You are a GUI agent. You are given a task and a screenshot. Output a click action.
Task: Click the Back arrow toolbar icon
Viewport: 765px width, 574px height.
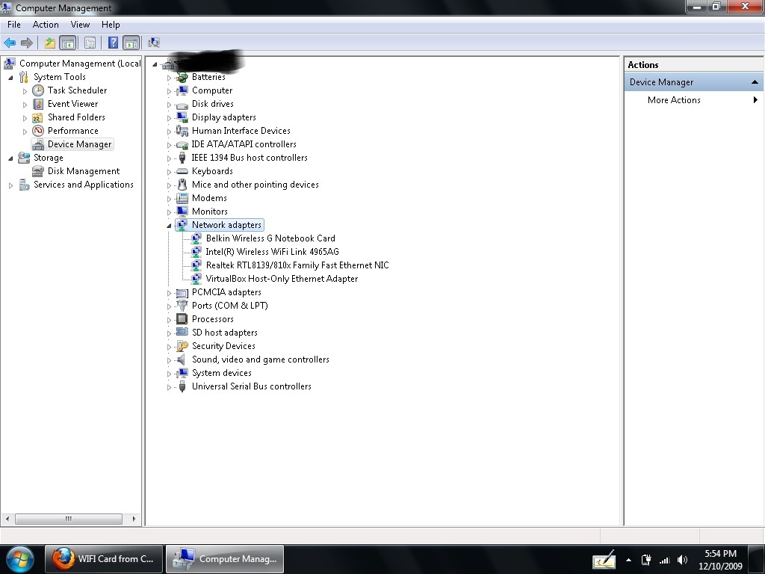[10, 43]
